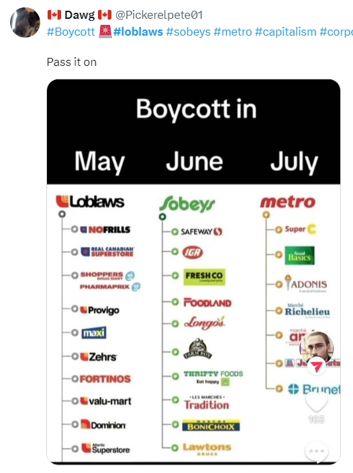Visit the @Pickerelpete01 handle
353x473 pixels.
(159, 15)
